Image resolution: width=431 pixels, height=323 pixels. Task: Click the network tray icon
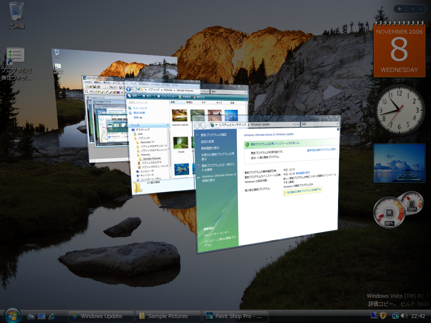[395, 316]
